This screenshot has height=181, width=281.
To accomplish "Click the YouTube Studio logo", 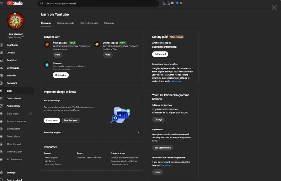I will [15, 3].
